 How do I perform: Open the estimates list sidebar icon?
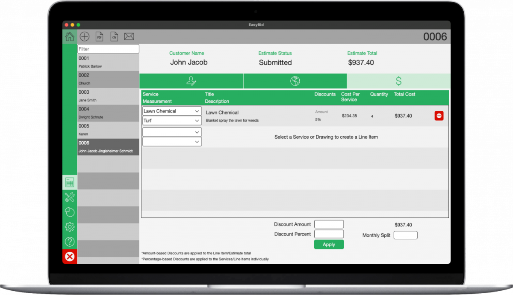tap(69, 182)
